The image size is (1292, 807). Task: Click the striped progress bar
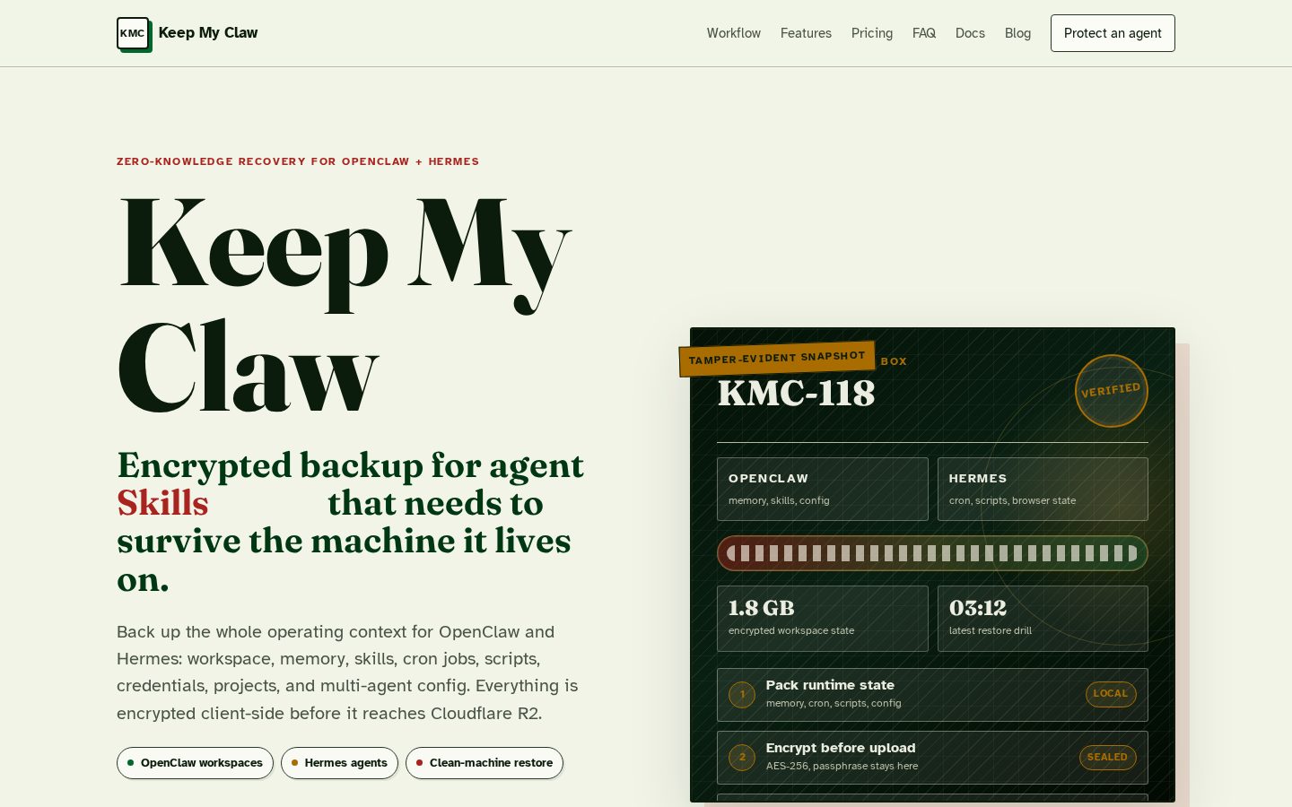coord(932,553)
